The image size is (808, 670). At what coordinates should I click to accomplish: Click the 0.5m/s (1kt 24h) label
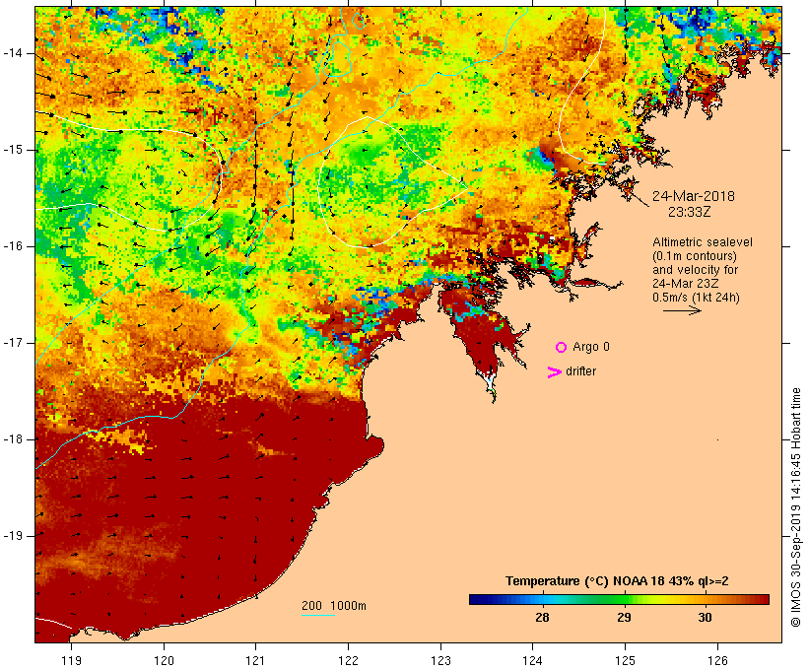696,298
